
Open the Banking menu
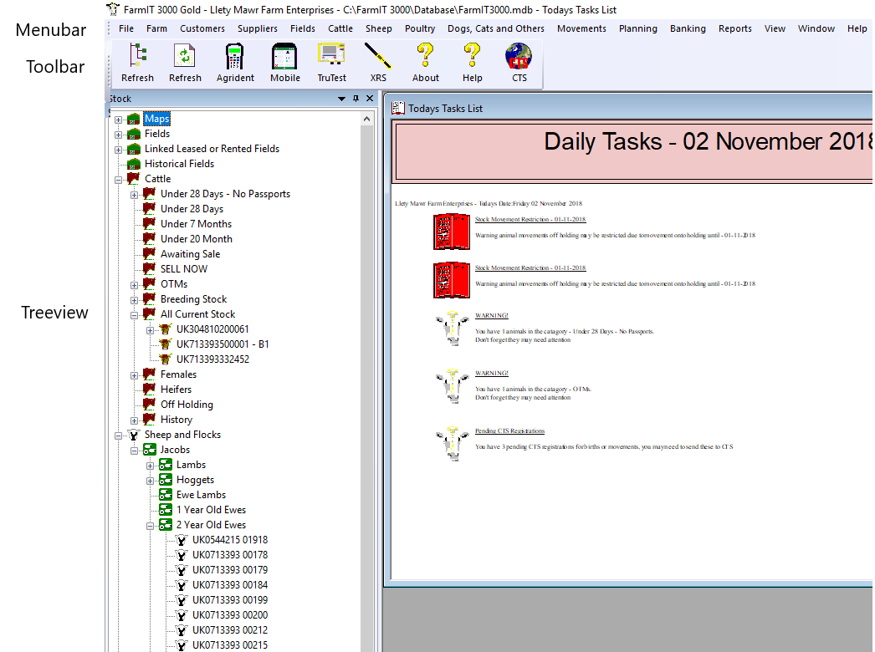(x=688, y=28)
